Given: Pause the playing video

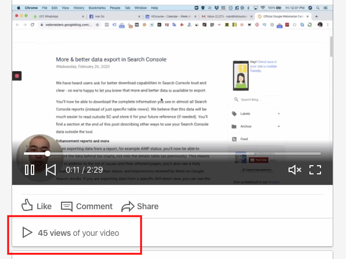Looking at the screenshot, I should (30, 170).
